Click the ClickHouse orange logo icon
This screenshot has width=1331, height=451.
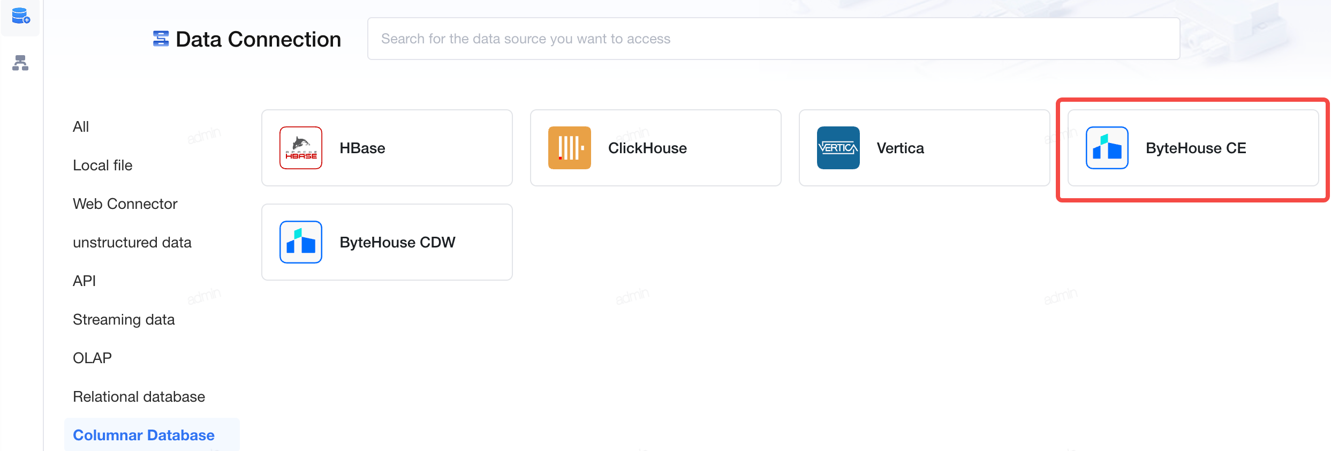pos(570,148)
